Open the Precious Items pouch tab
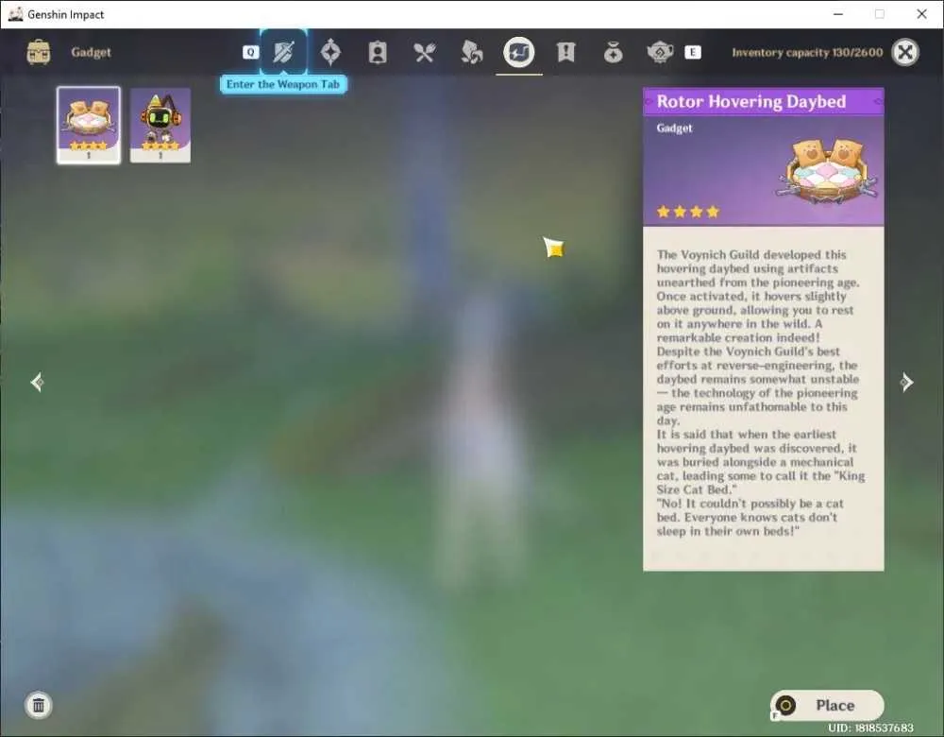 pyautogui.click(x=613, y=52)
